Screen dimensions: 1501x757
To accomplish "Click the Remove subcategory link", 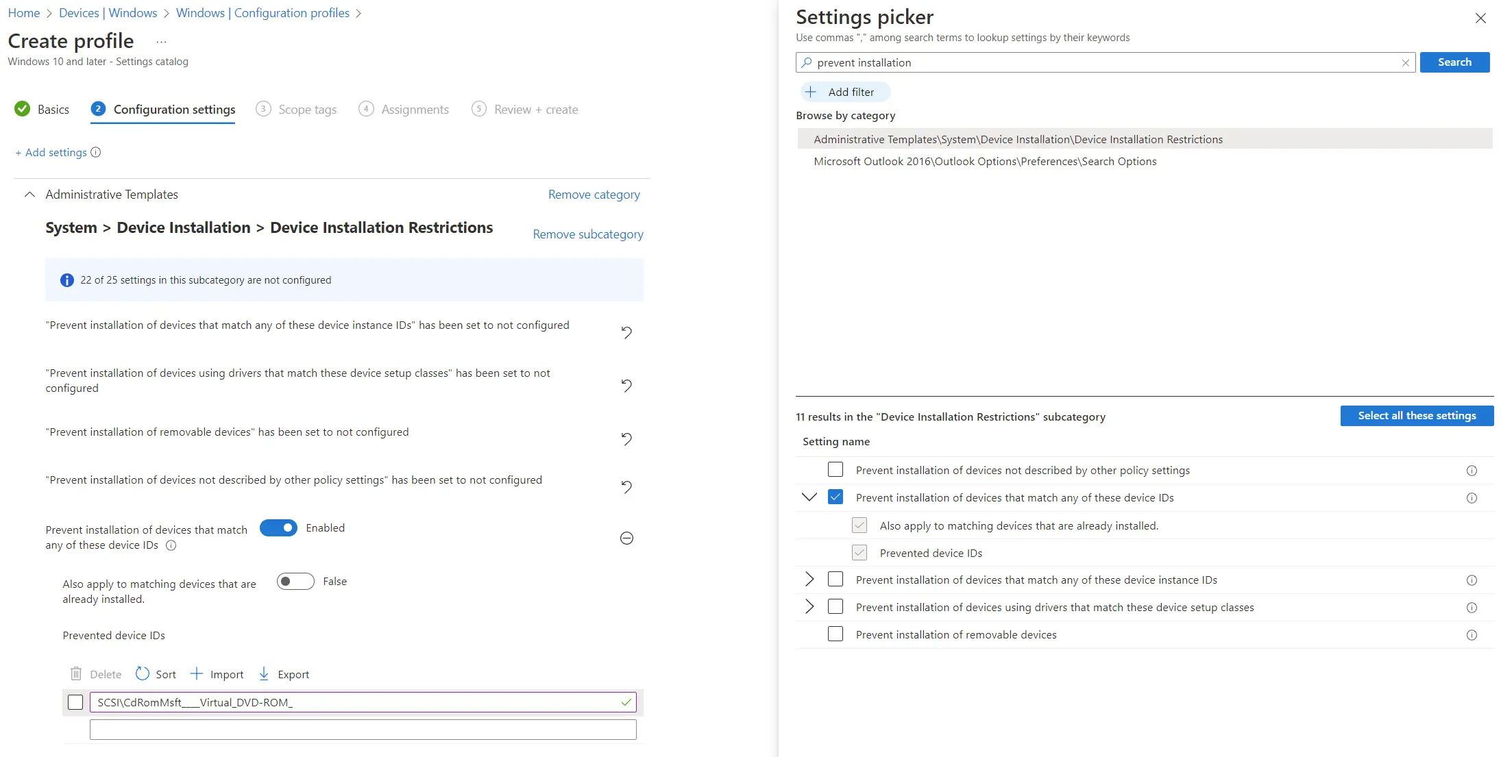I will (x=588, y=234).
